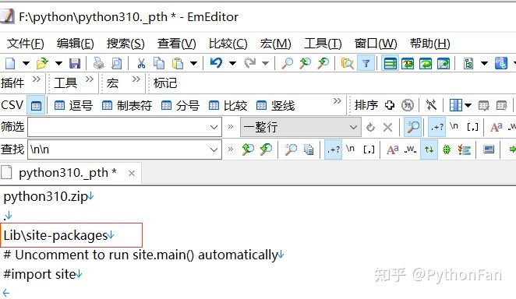The height and width of the screenshot is (299, 516).
Task: Copy selection with the Copy icon
Action: pos(159,63)
